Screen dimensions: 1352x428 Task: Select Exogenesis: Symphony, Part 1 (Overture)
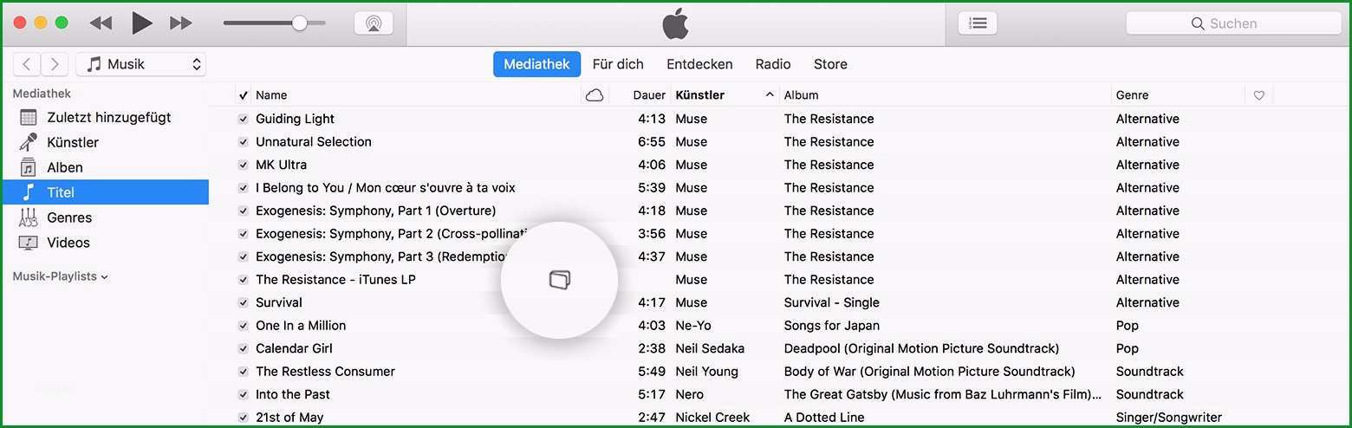click(375, 211)
